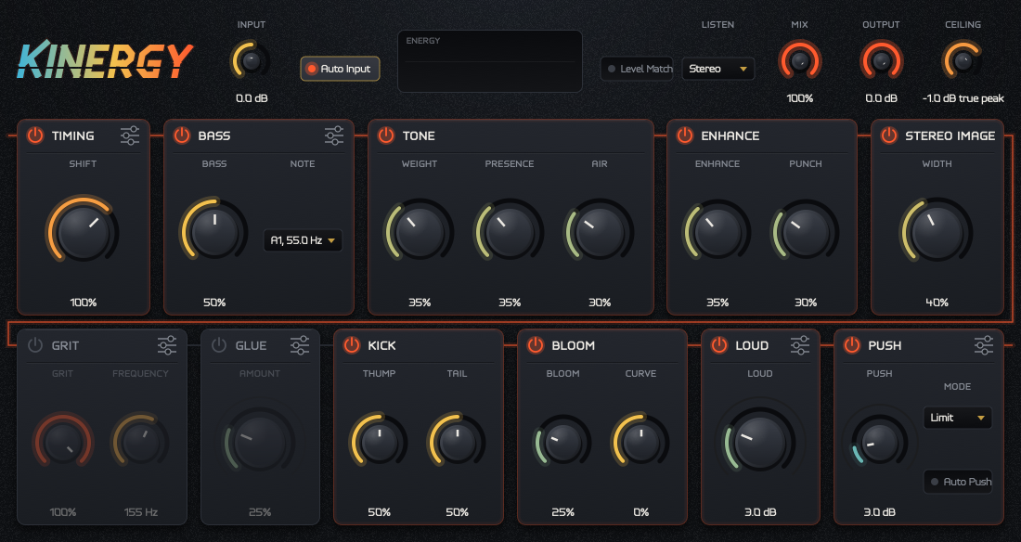Viewport: 1021px width, 542px height.
Task: Enable the Level Match button
Action: [x=637, y=69]
